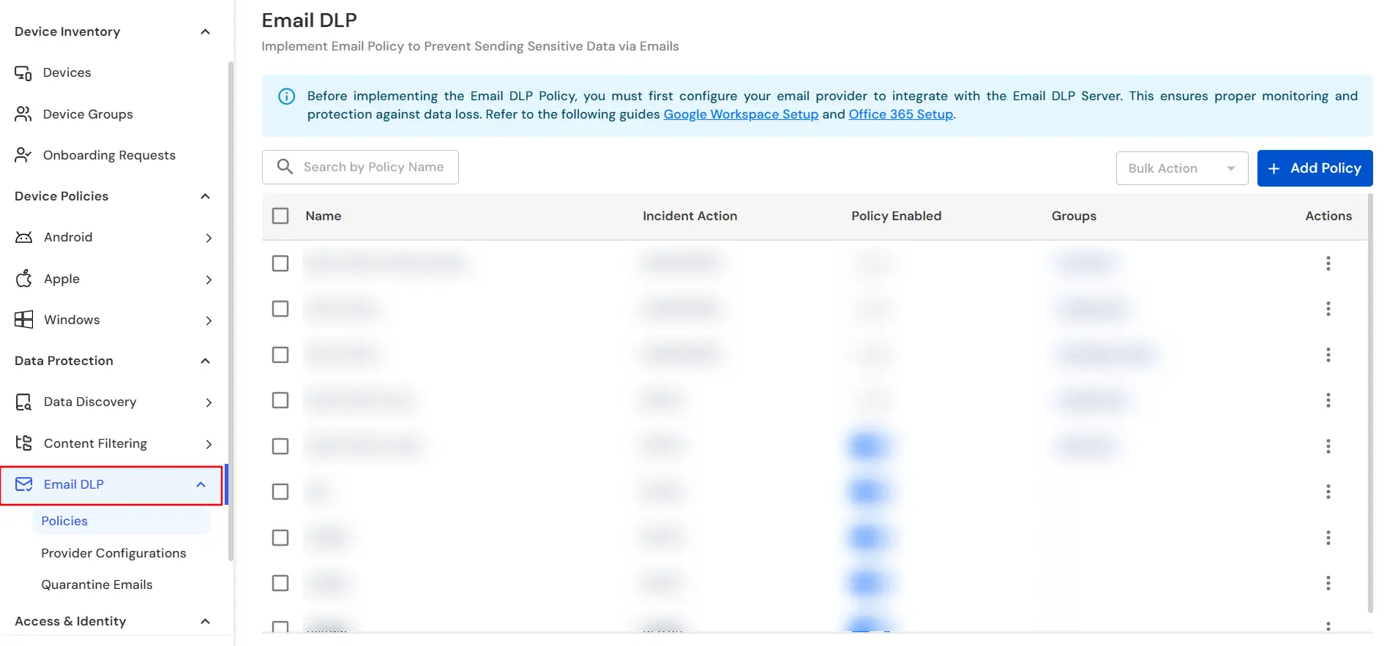Select the Devices icon in sidebar

tap(23, 72)
